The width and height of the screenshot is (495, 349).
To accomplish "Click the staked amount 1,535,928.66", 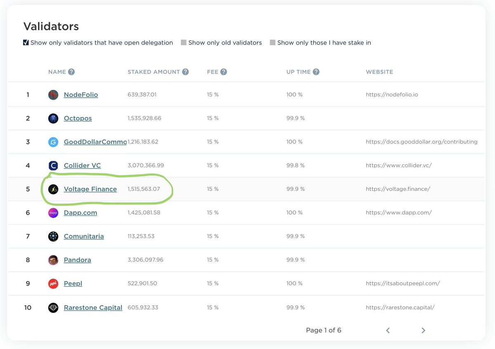I will 144,118.
